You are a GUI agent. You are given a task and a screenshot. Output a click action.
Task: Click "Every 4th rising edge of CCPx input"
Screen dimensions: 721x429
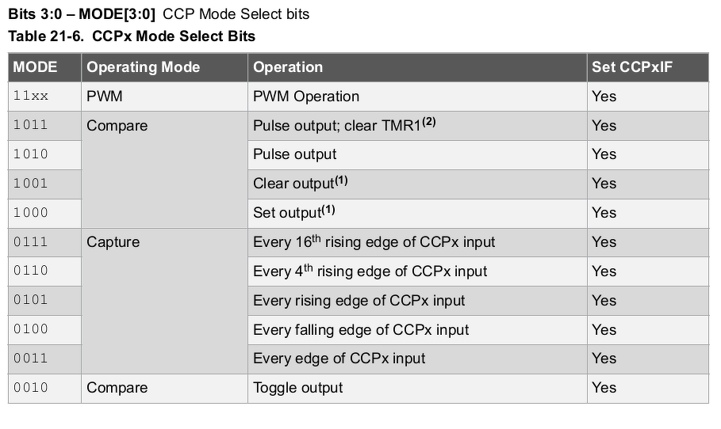[x=370, y=271]
